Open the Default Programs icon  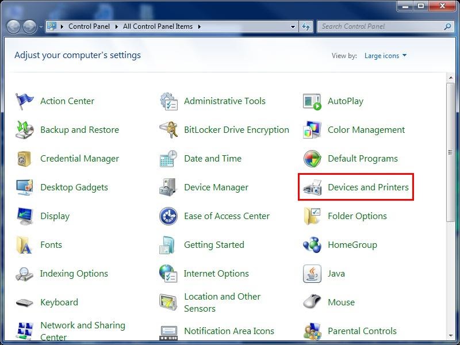click(312, 159)
